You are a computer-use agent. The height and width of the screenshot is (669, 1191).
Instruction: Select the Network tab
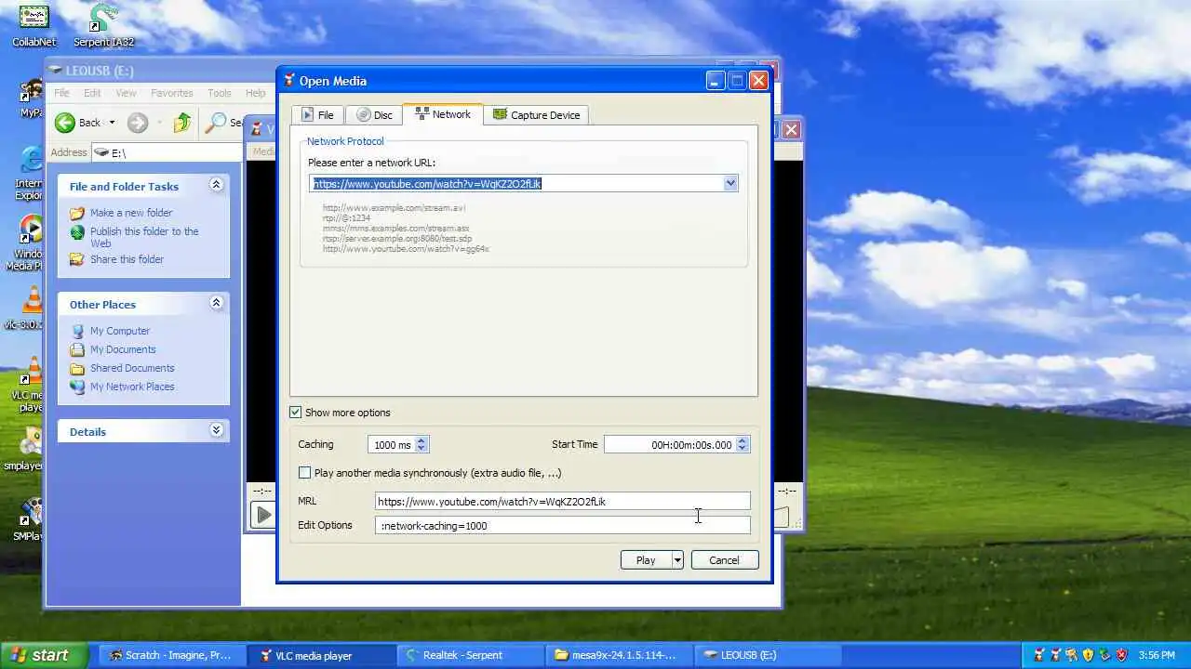click(443, 114)
